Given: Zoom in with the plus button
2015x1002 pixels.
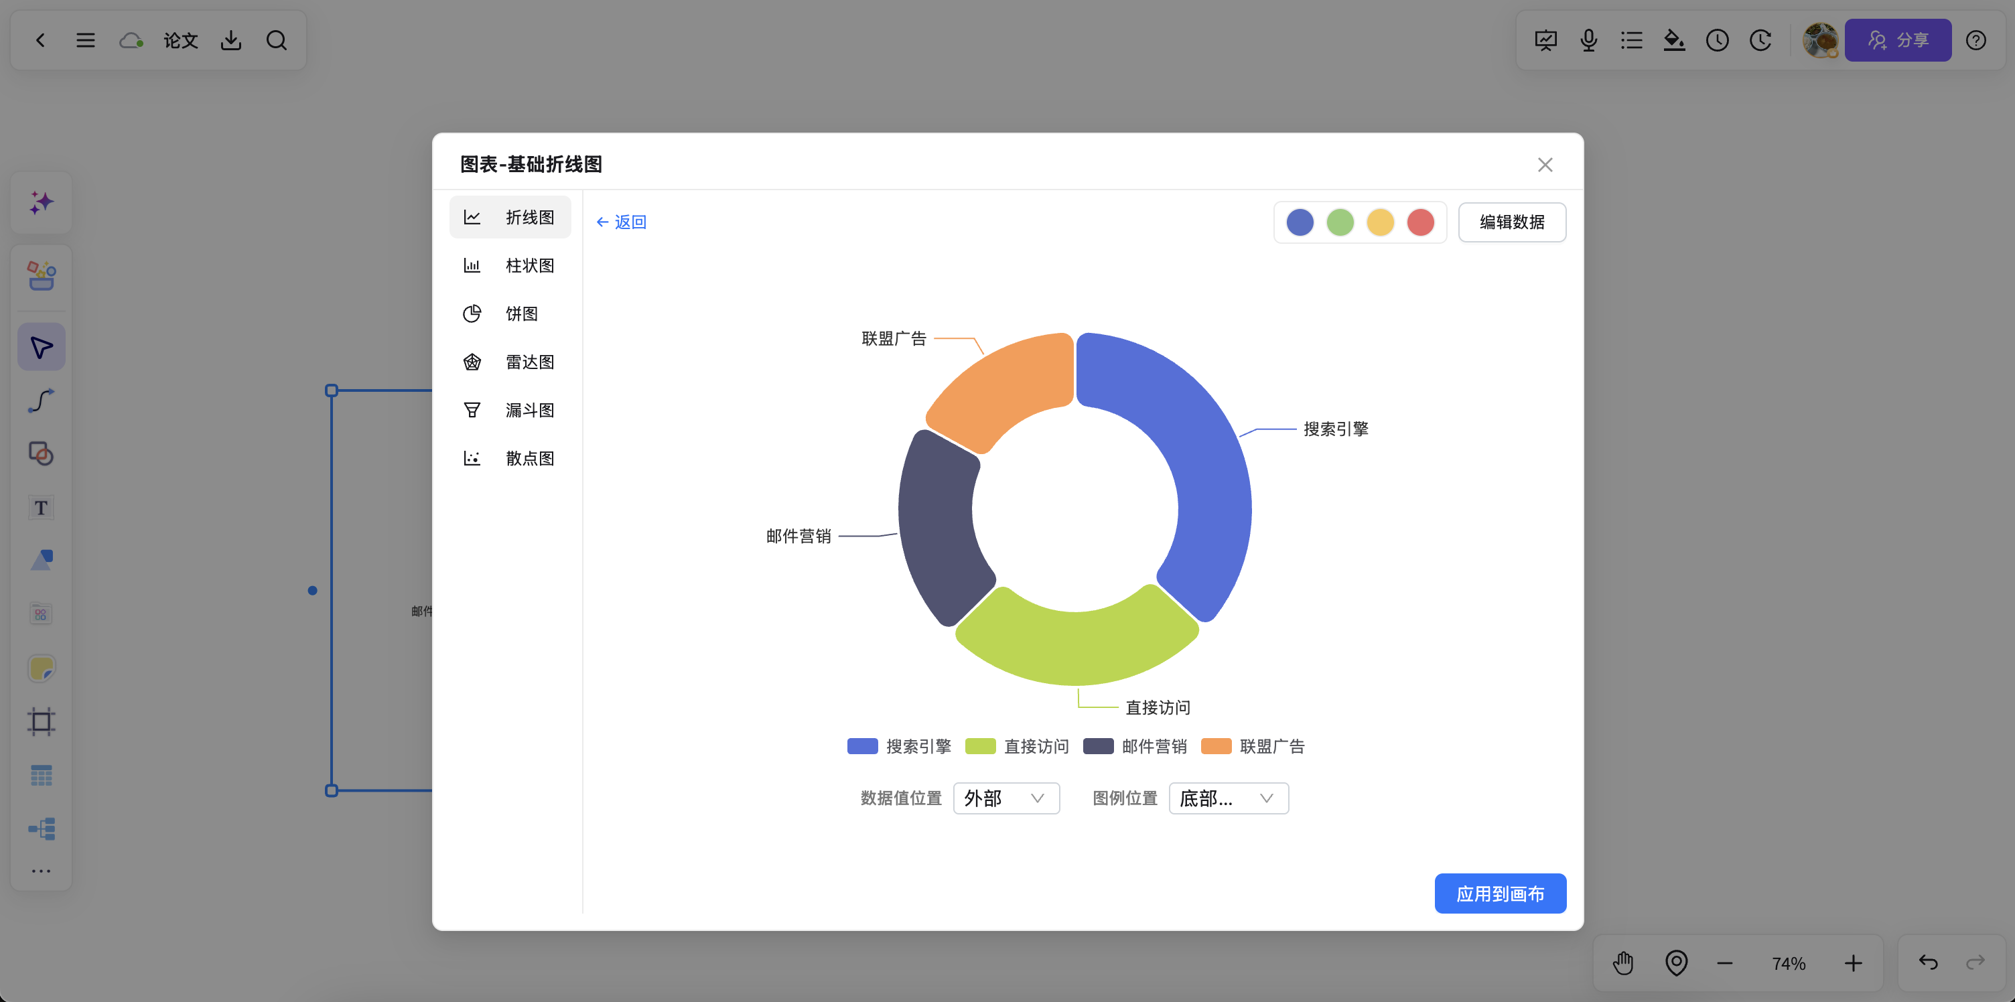Looking at the screenshot, I should [1853, 963].
